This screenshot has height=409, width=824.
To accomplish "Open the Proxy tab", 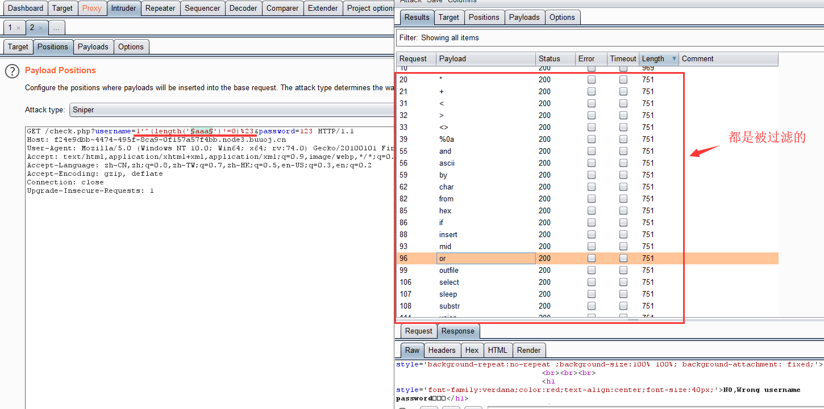I will point(92,8).
